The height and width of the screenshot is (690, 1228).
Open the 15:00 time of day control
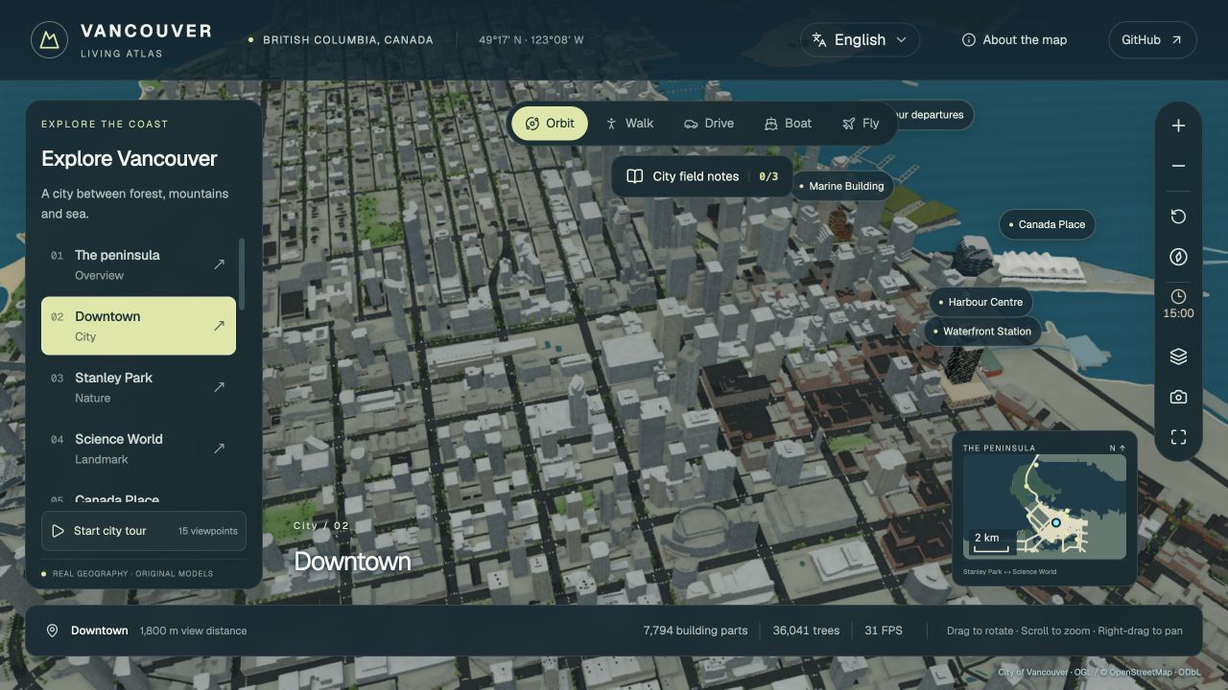click(1178, 304)
